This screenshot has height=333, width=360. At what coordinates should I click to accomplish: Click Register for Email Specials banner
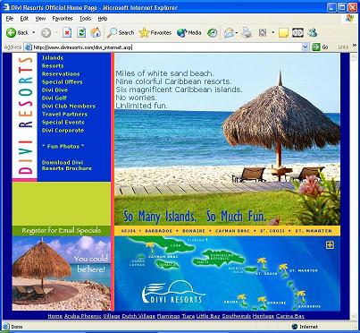[62, 231]
